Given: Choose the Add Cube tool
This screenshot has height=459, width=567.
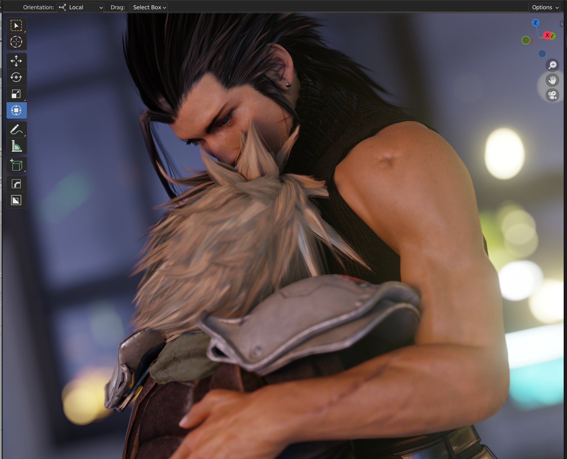Looking at the screenshot, I should point(16,165).
